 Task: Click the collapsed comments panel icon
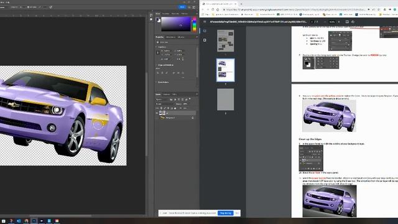(151, 19)
